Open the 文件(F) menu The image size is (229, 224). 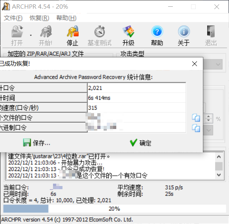pyautogui.click(x=13, y=18)
